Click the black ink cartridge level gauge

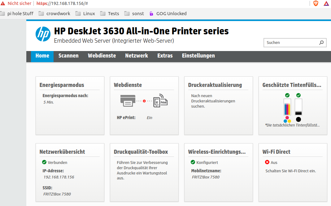coord(298,107)
